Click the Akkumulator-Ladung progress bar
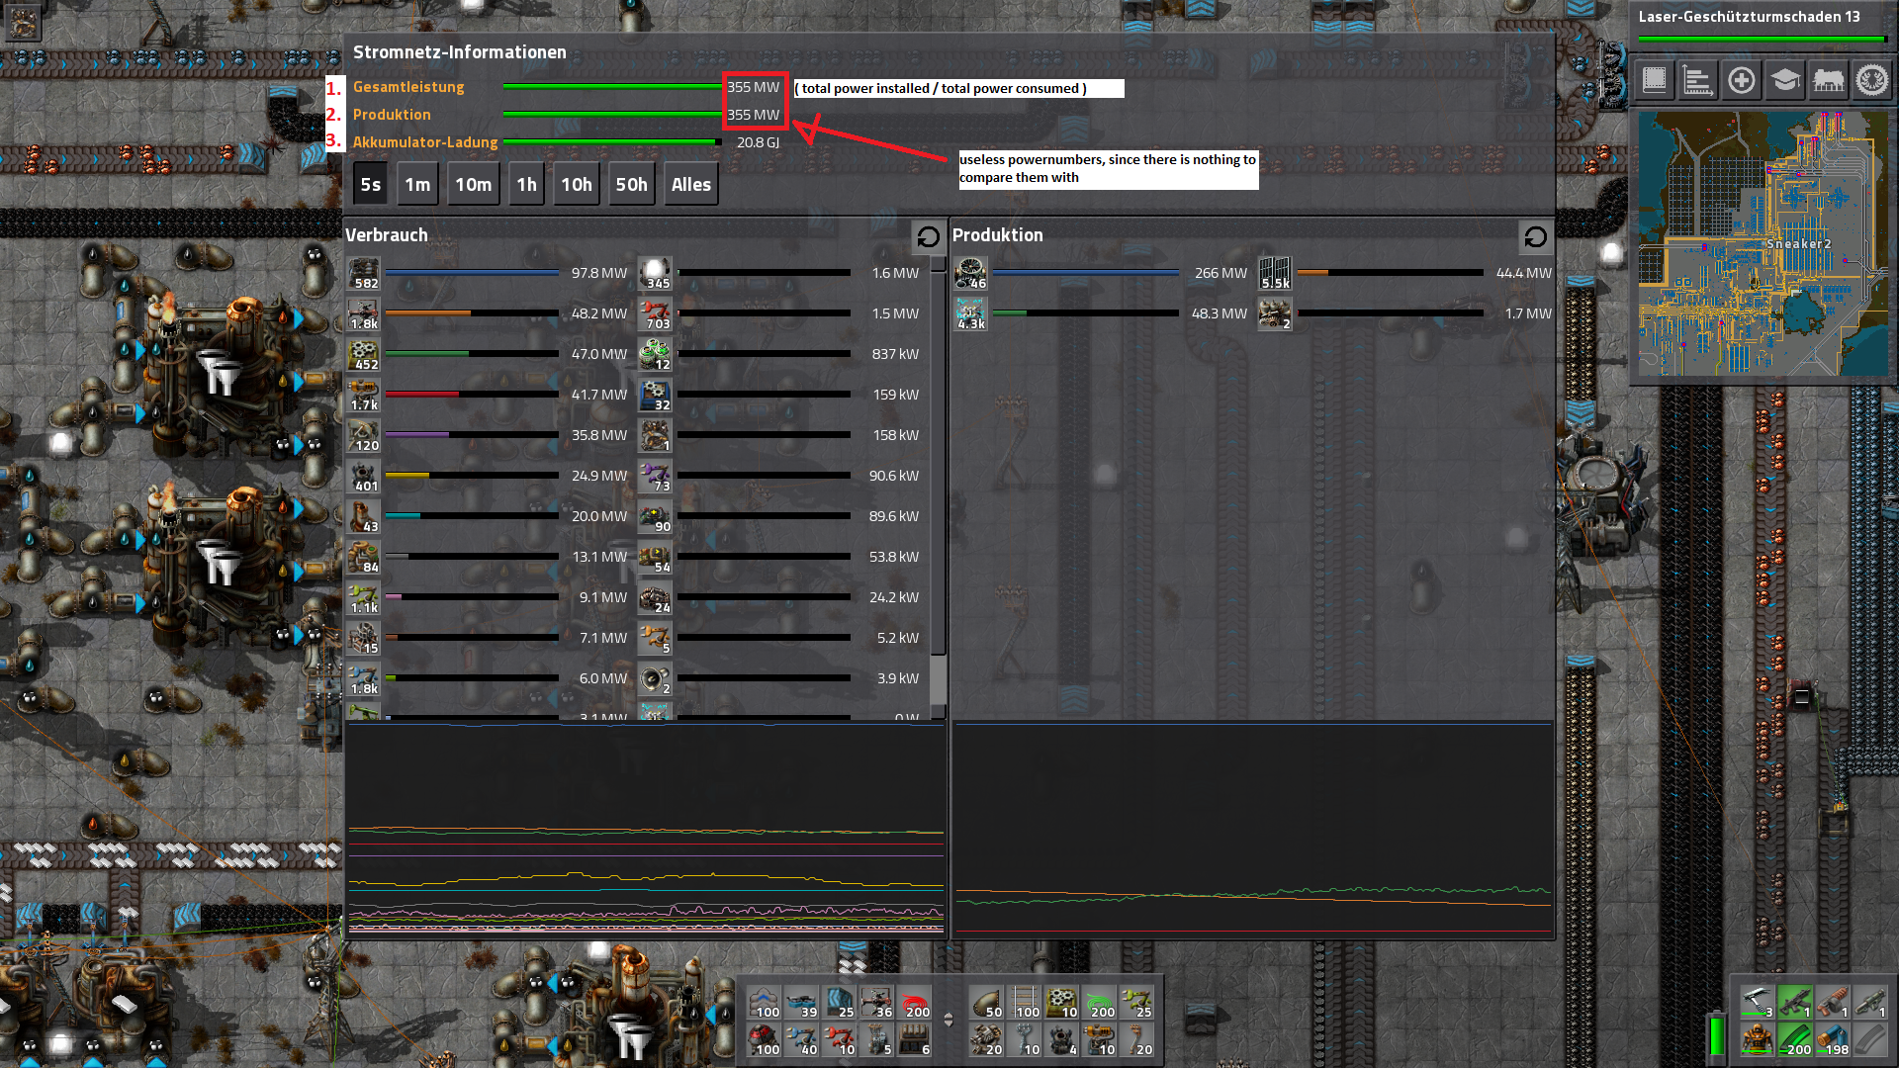The height and width of the screenshot is (1069, 1899). (612, 142)
